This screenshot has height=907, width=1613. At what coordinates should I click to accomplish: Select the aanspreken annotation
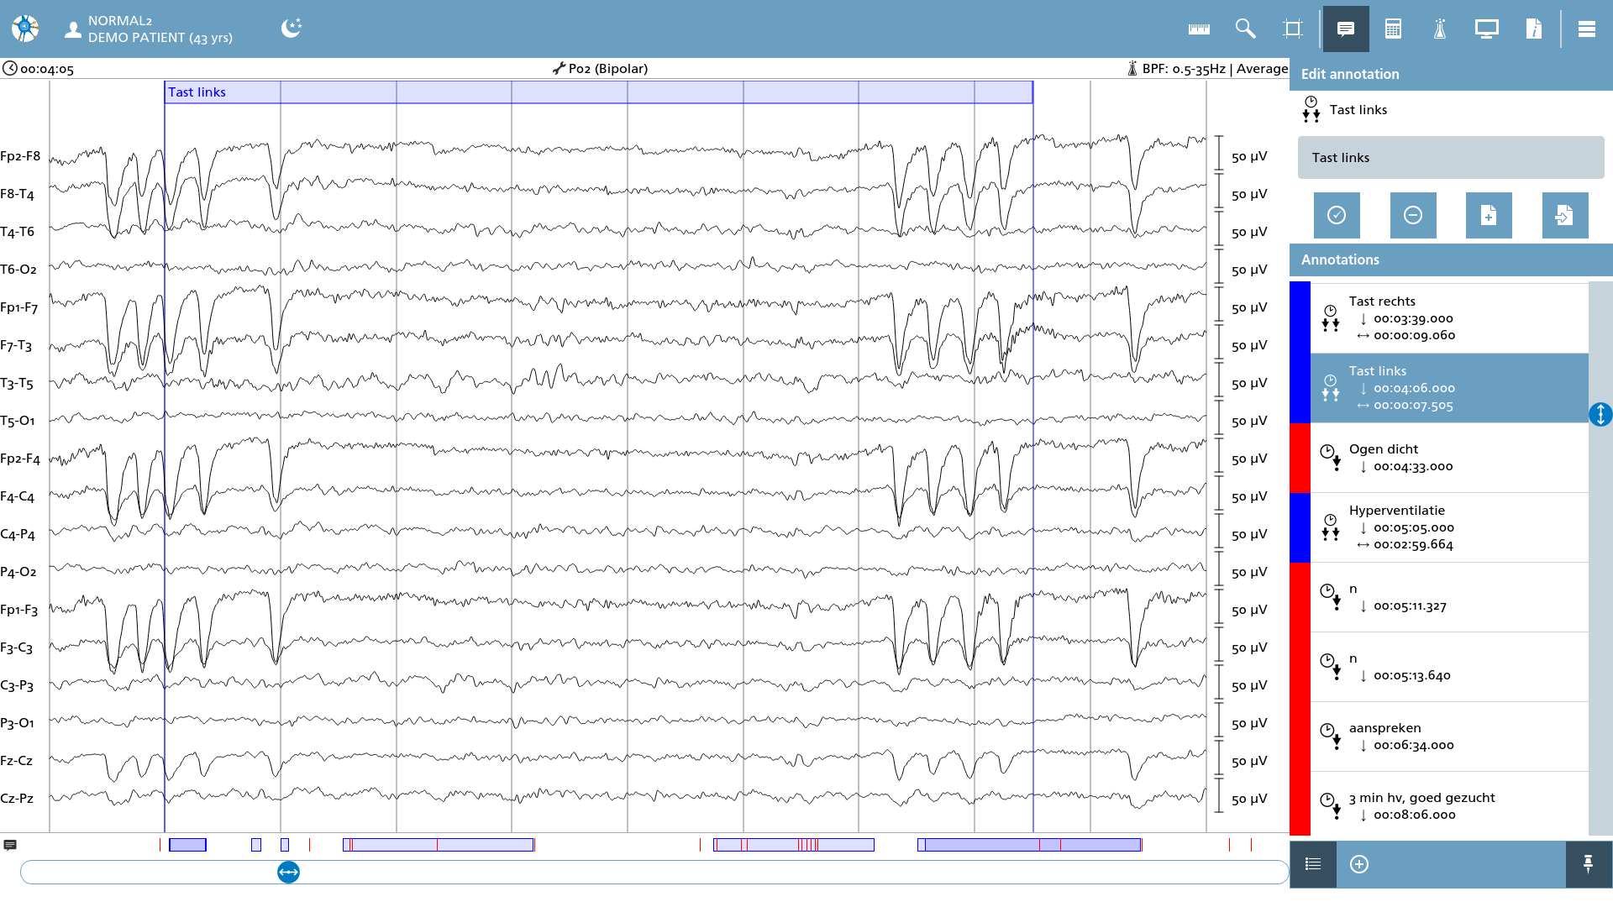1449,737
